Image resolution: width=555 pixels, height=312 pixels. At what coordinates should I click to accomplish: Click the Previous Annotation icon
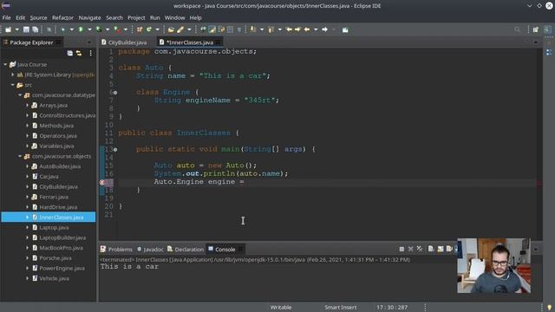(271, 29)
